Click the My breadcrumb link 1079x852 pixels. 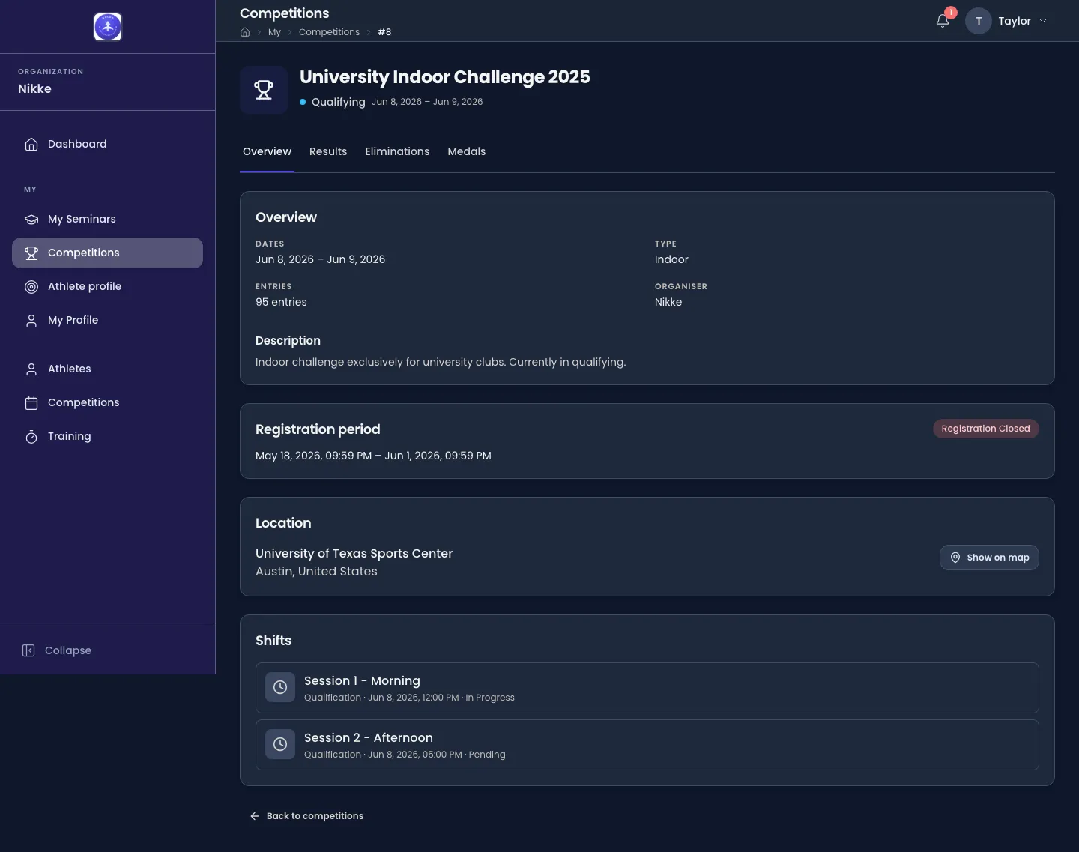[x=274, y=32]
